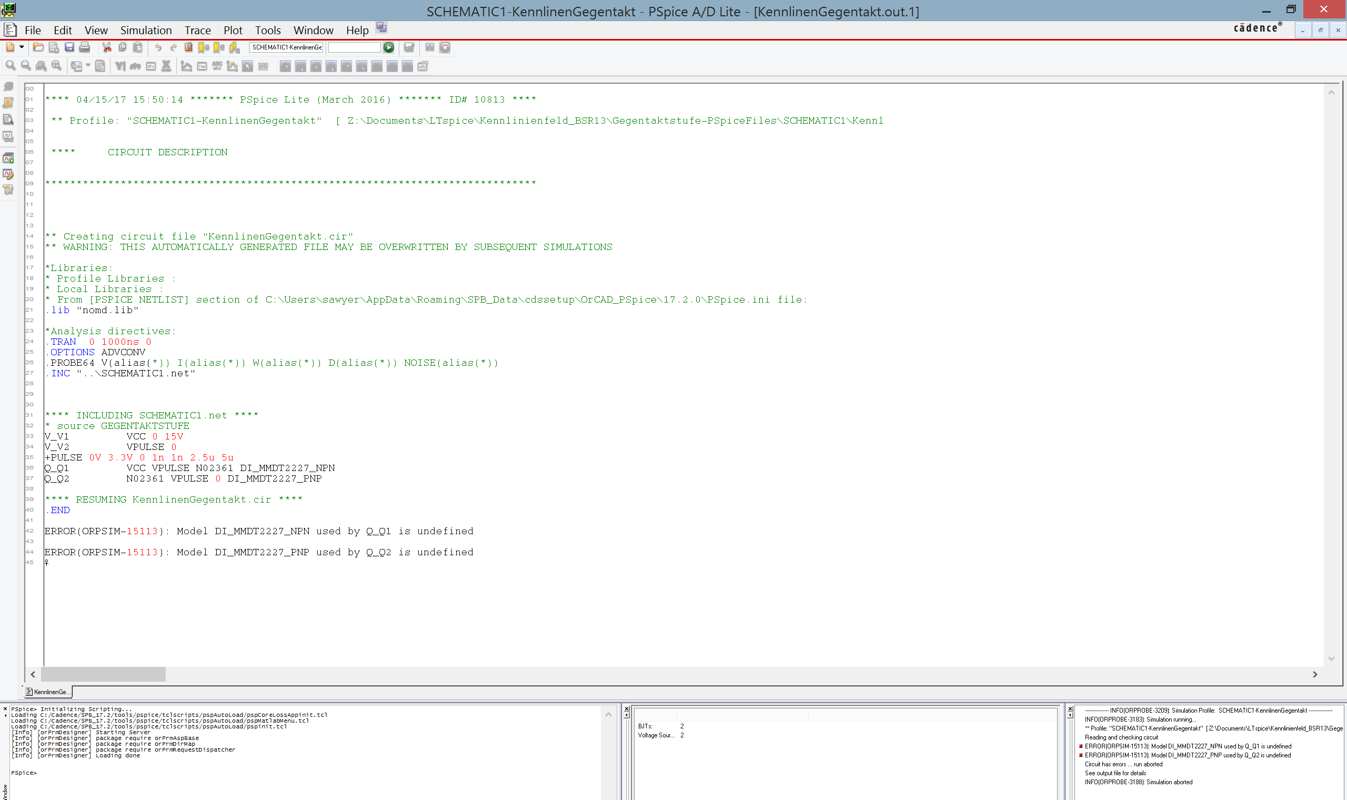This screenshot has height=800, width=1347.
Task: Click the New file icon
Action: 10,47
